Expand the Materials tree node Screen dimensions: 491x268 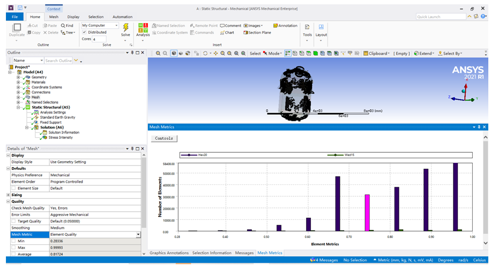[x=18, y=82]
